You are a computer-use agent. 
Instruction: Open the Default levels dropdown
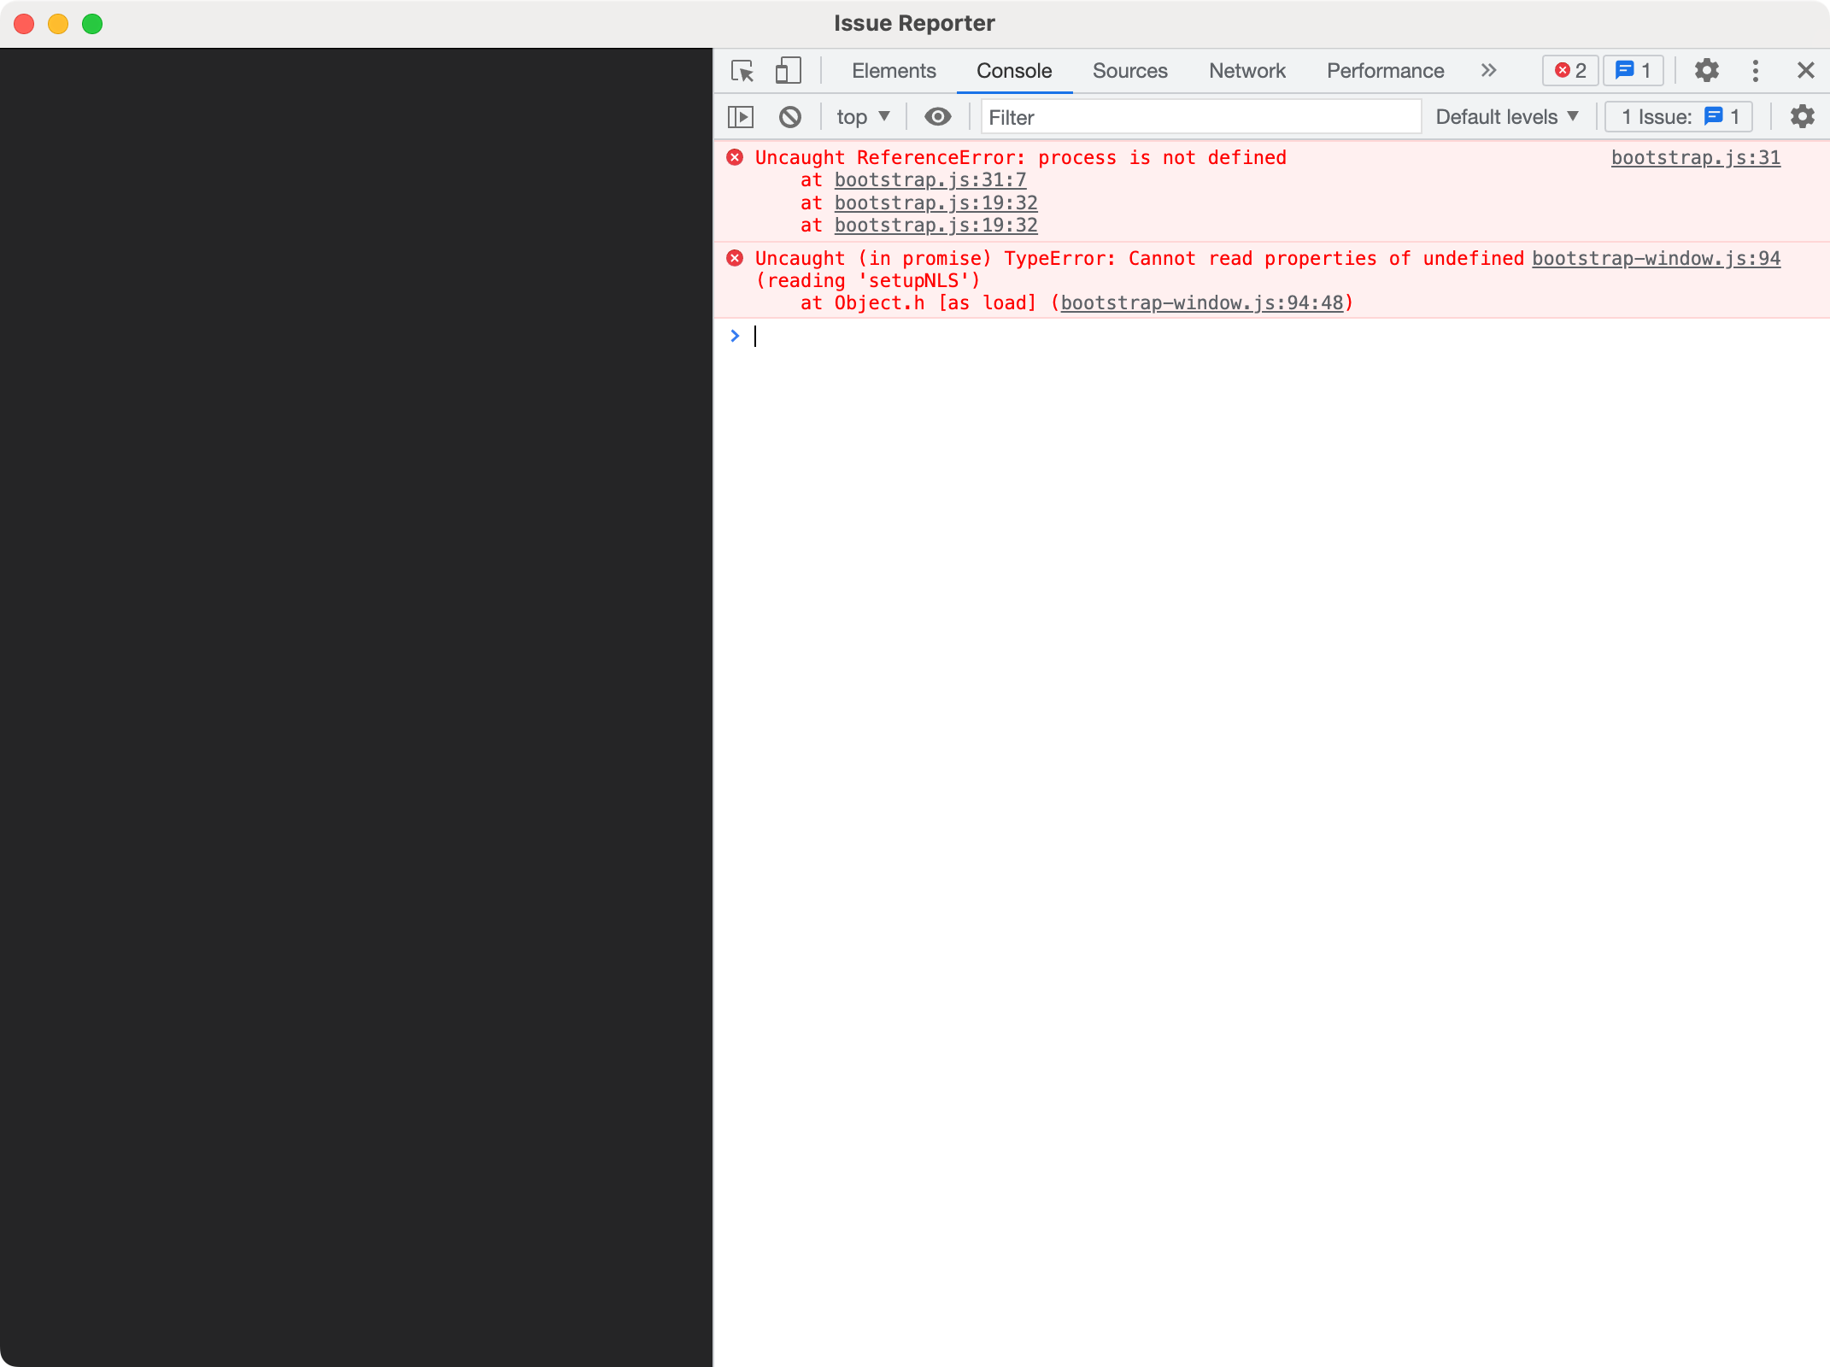coord(1506,117)
